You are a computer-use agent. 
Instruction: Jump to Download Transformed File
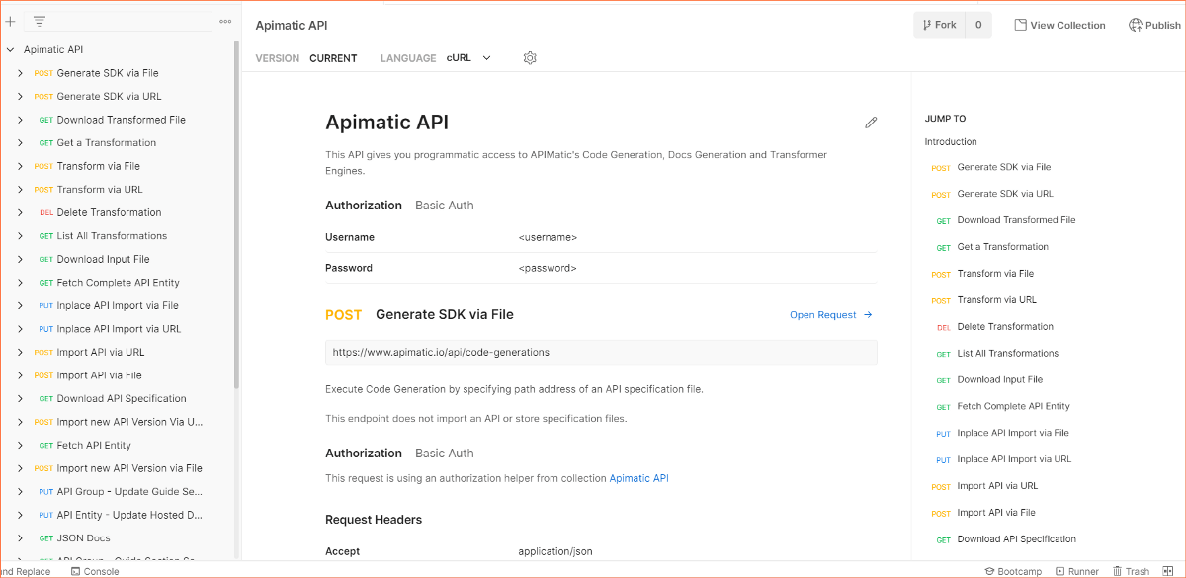[x=1016, y=220]
